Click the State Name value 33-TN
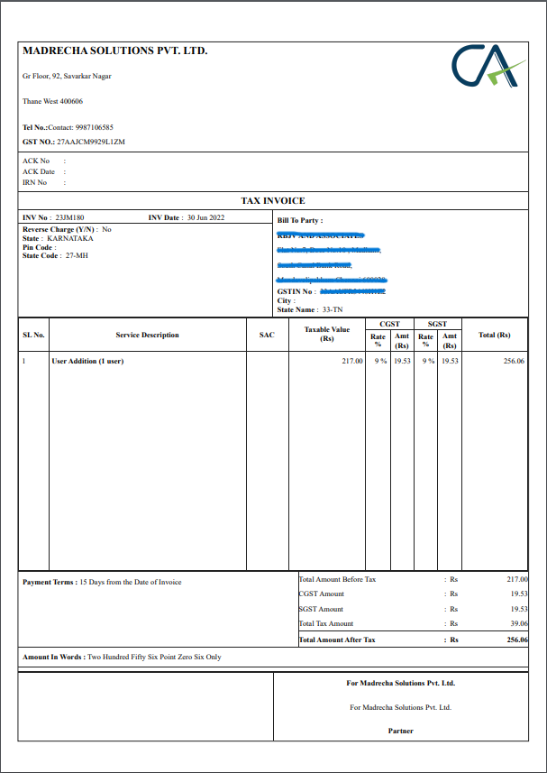This screenshot has height=773, width=547. coord(333,309)
